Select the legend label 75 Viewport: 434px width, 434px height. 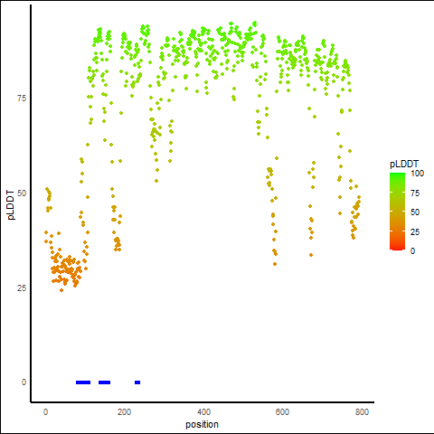(415, 193)
